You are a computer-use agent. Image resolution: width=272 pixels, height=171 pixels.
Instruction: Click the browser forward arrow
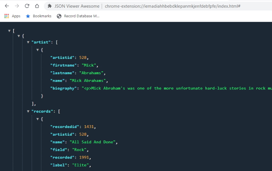(17, 6)
